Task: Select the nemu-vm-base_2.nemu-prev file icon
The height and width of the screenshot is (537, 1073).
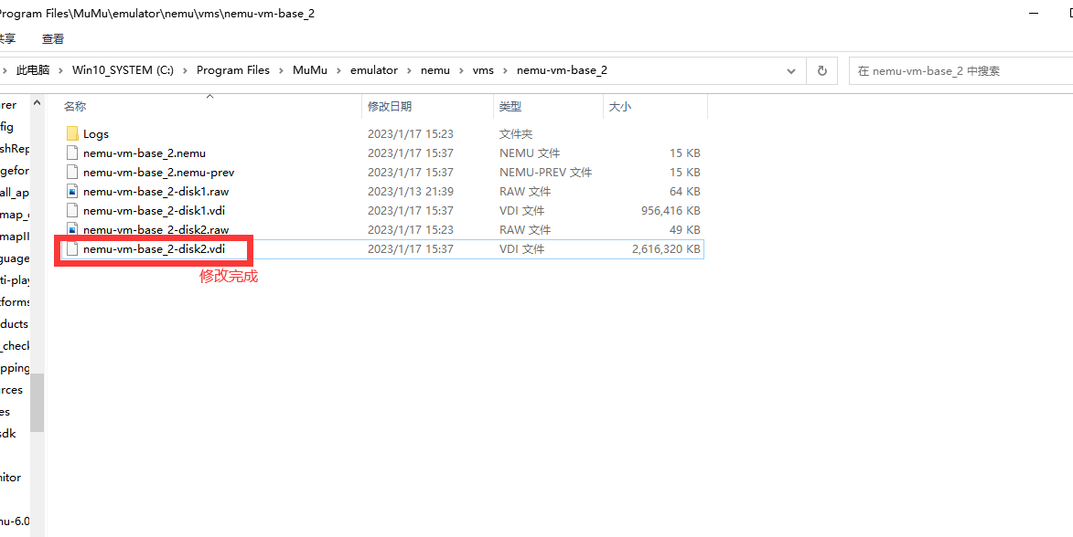Action: (72, 173)
